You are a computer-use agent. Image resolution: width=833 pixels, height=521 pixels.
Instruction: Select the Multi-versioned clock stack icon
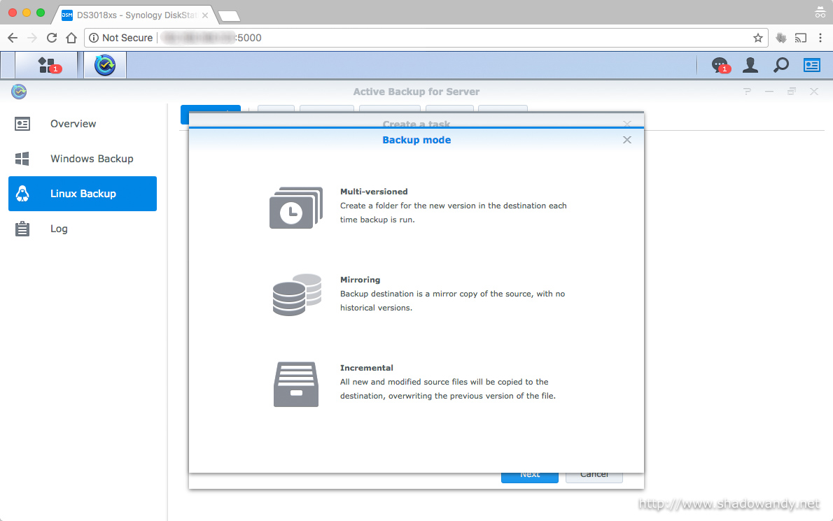pyautogui.click(x=296, y=208)
